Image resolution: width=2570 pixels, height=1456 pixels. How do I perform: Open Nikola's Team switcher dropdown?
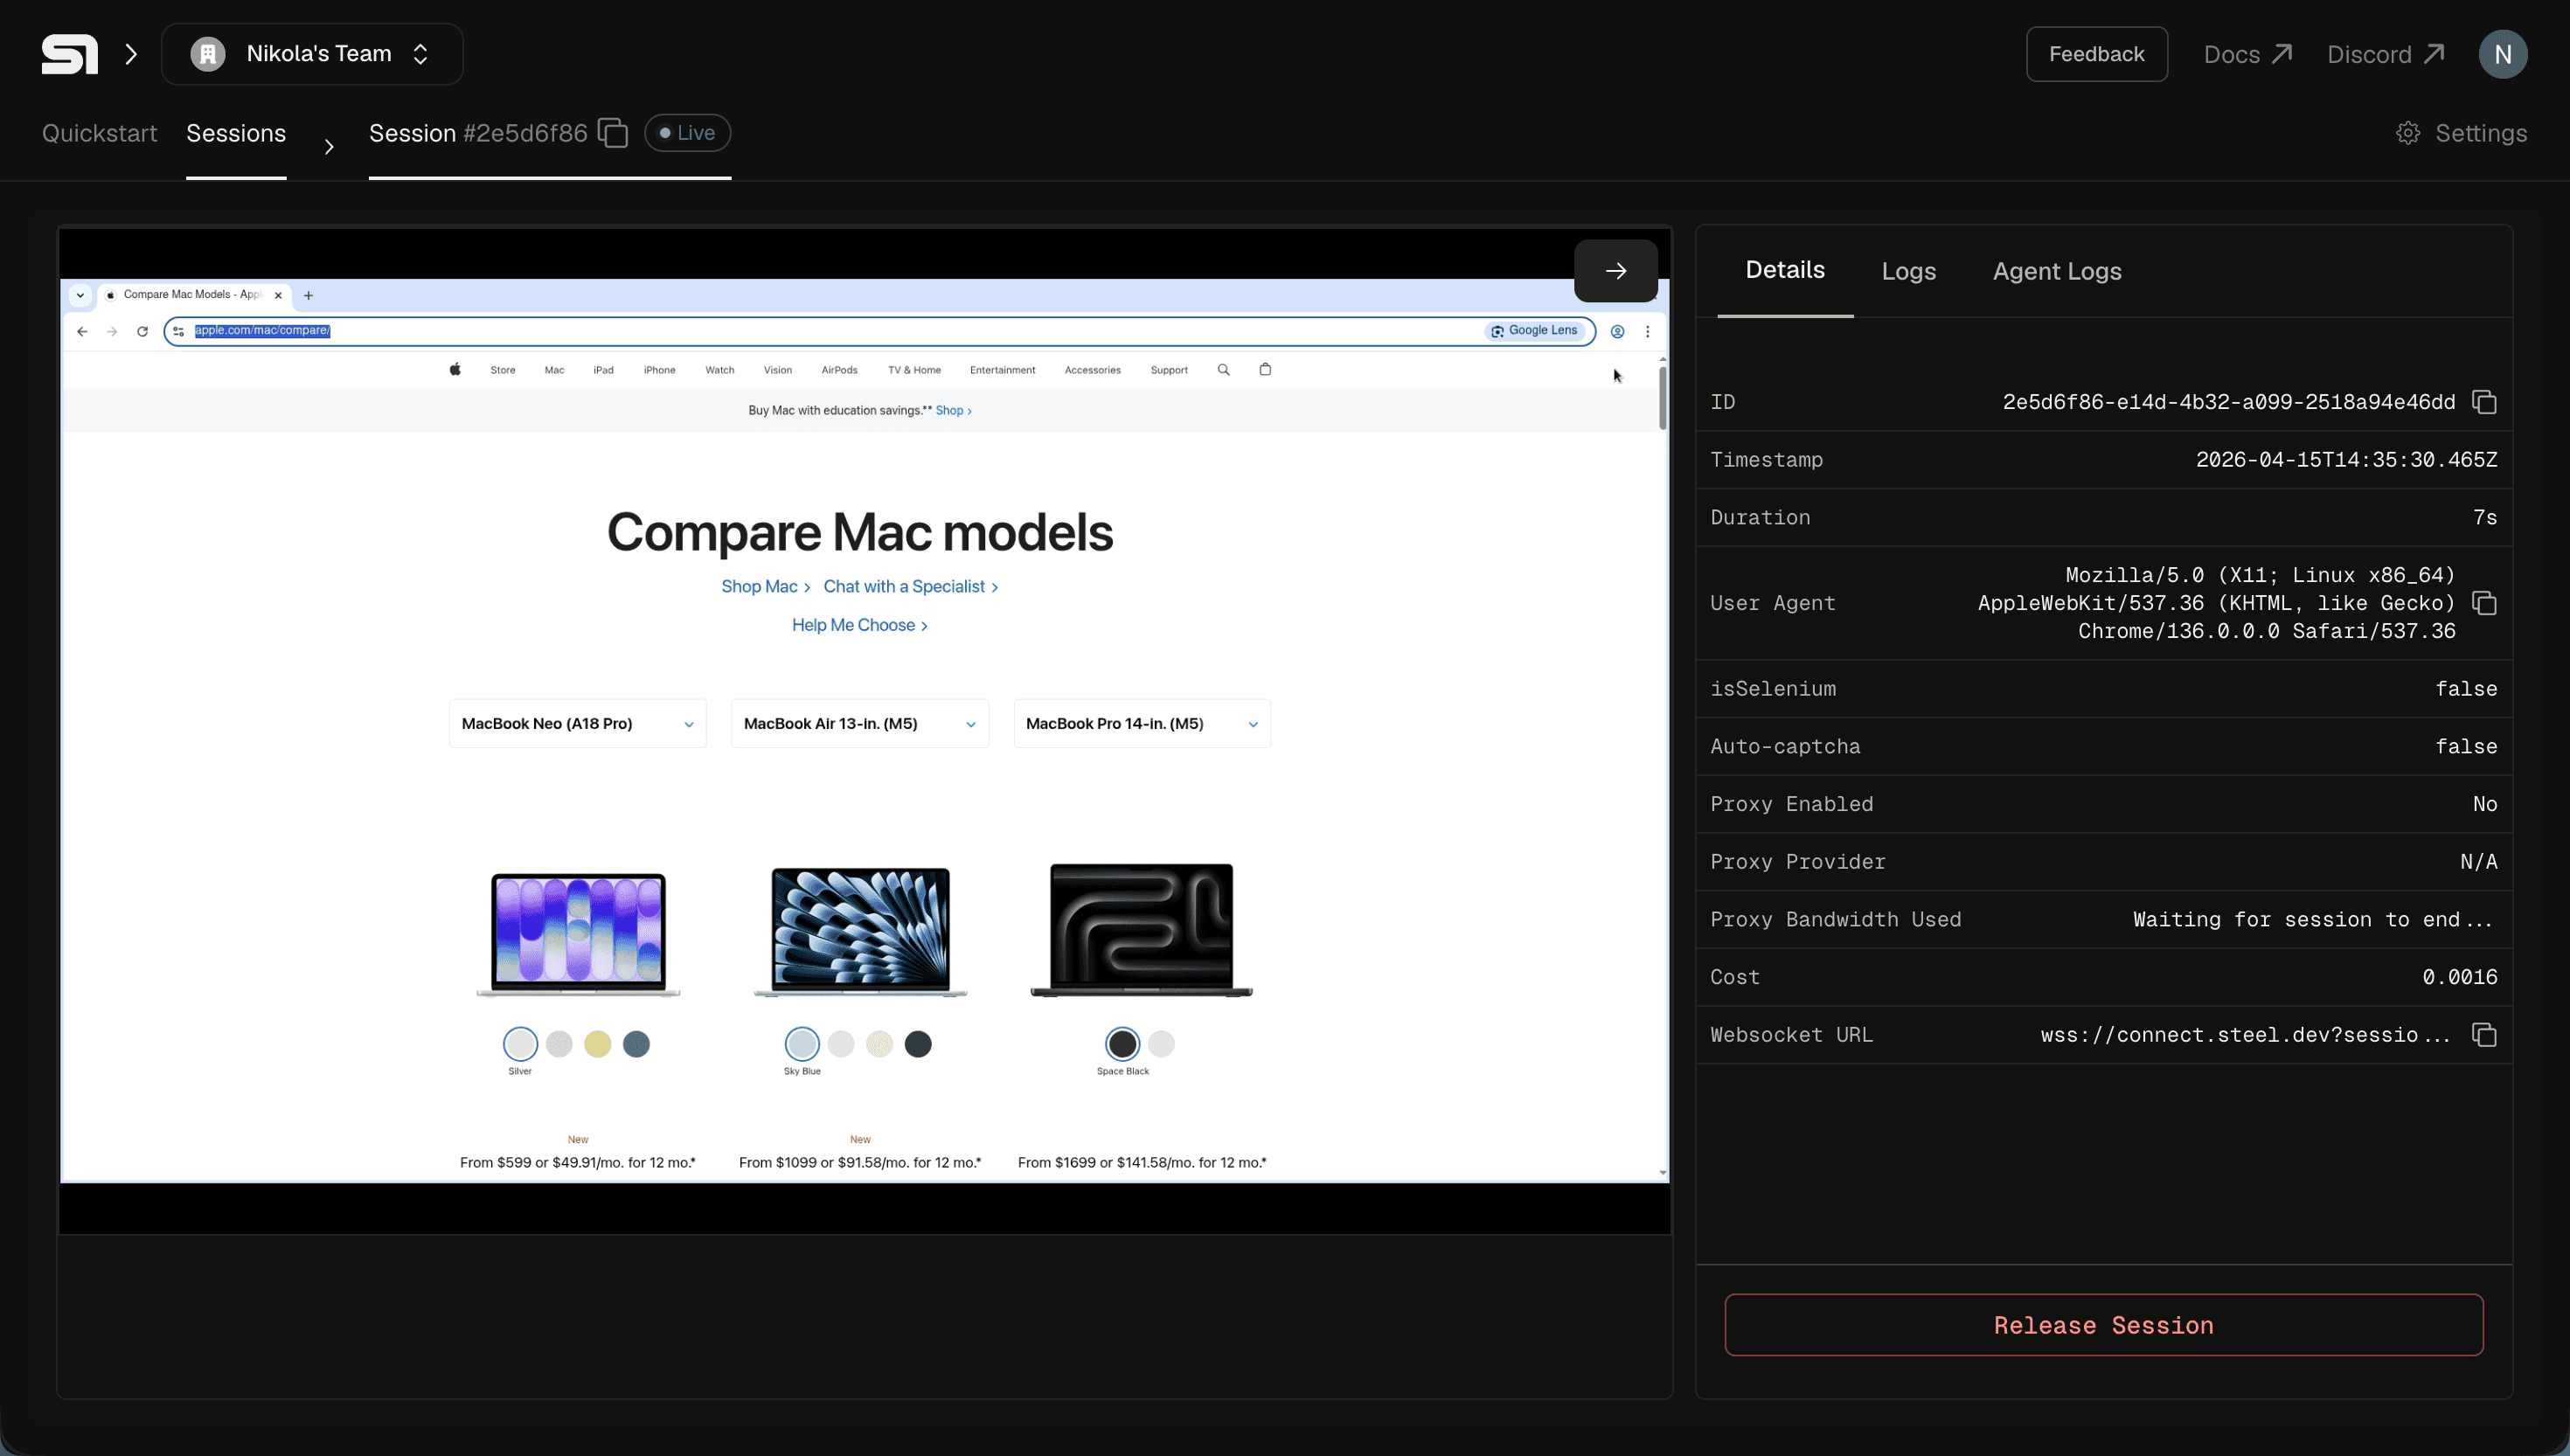(312, 54)
